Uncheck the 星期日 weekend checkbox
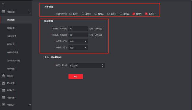Viewport: 192px width, 110px height. (146, 14)
